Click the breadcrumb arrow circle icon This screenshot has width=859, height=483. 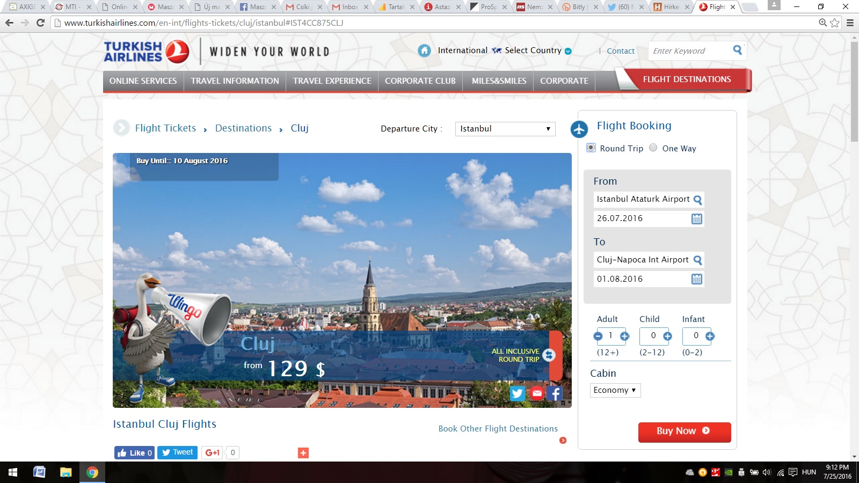tap(121, 128)
